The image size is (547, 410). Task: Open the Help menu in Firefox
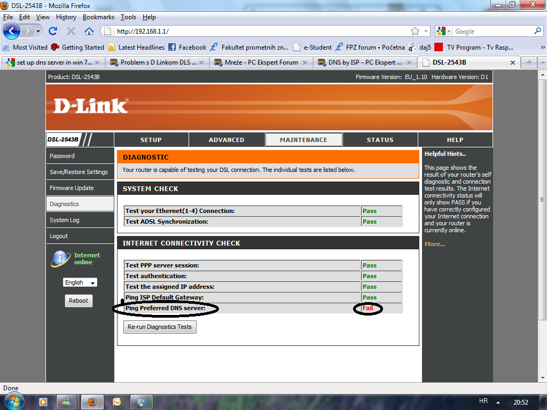coord(149,17)
